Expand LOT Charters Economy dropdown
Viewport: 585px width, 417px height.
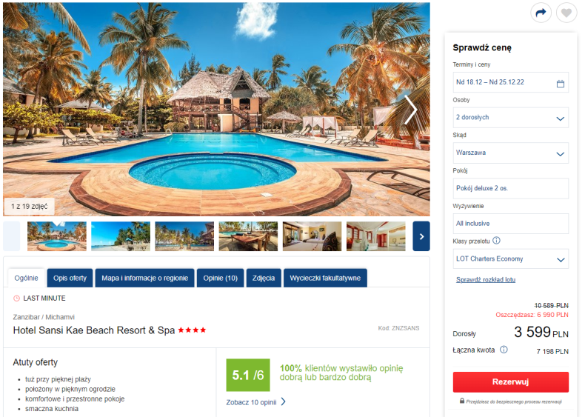[510, 258]
